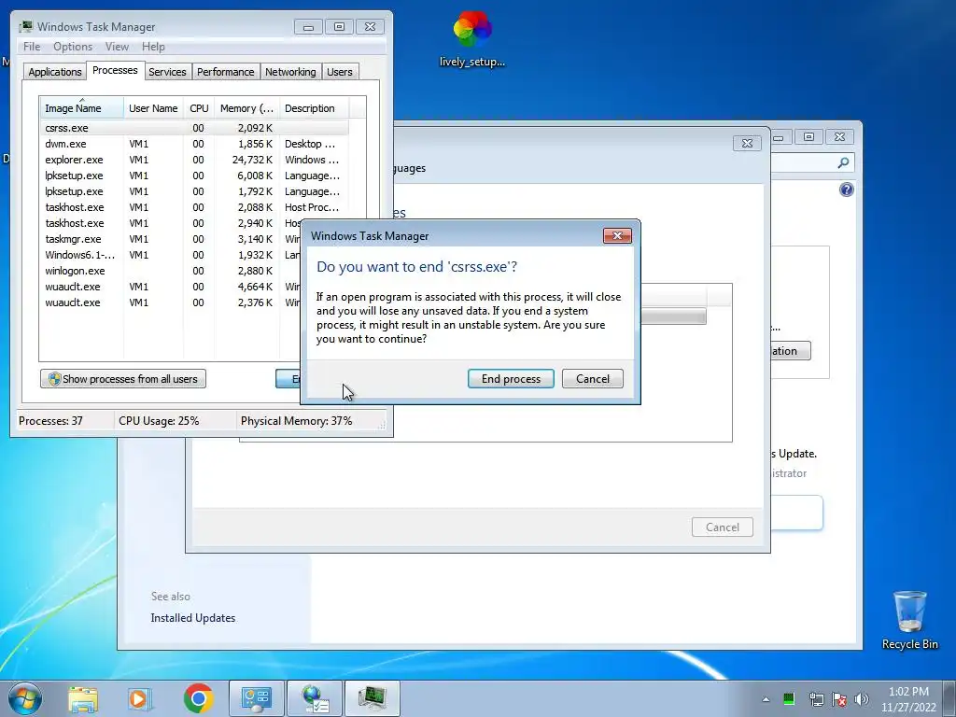This screenshot has height=717, width=956.
Task: Close the background Control Panel window
Action: 839,137
